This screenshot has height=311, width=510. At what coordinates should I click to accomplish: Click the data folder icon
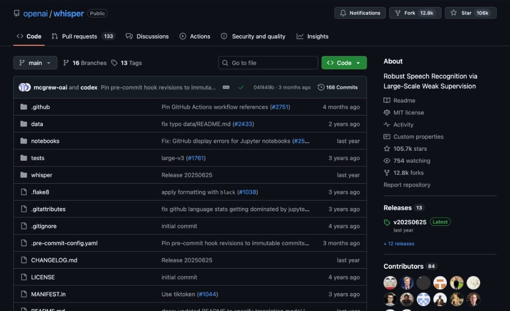pyautogui.click(x=24, y=124)
